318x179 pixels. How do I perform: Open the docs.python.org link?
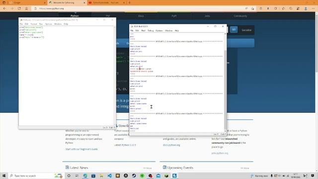tap(171, 145)
